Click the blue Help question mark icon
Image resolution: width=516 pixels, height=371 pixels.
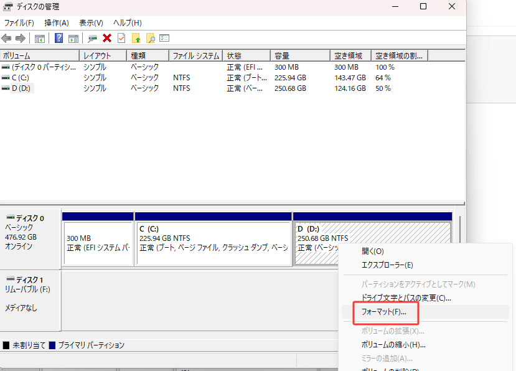click(x=59, y=38)
